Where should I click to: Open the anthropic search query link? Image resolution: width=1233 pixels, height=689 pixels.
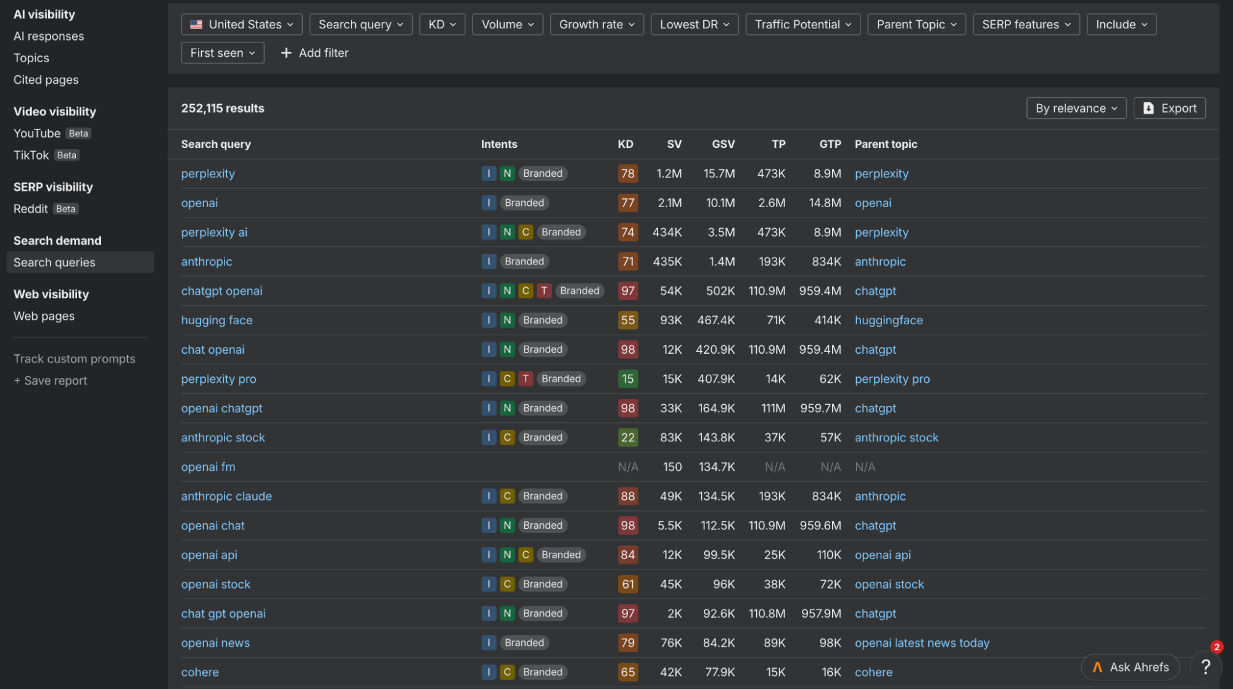click(x=207, y=261)
